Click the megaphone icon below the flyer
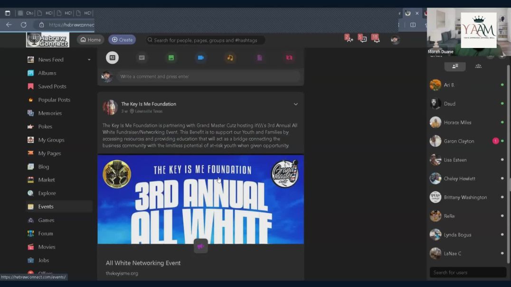This screenshot has height=287, width=511. tap(201, 246)
